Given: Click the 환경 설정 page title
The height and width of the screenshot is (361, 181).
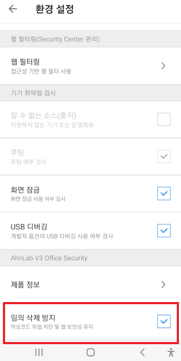Looking at the screenshot, I should 55,9.
